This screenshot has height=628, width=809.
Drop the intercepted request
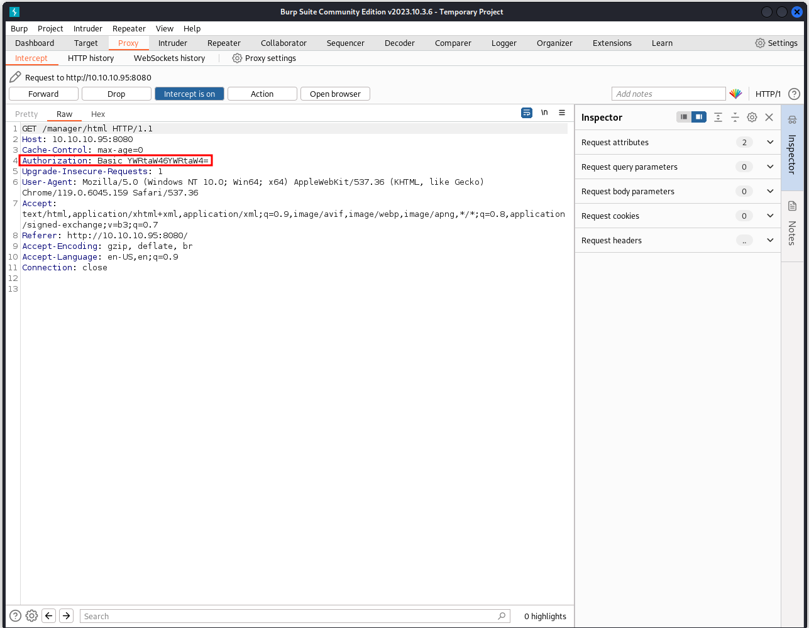[x=116, y=94]
